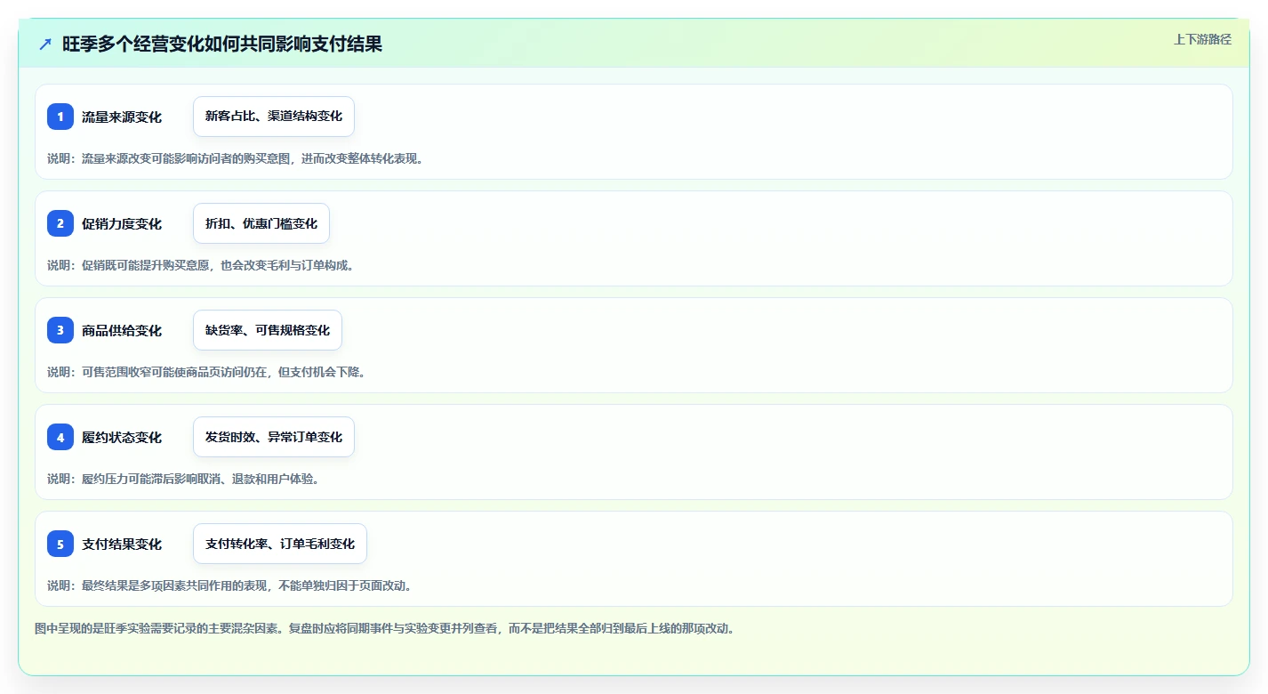Screen dimensions: 1268x694
Task: Click the number 1 step badge
Action: coord(60,117)
